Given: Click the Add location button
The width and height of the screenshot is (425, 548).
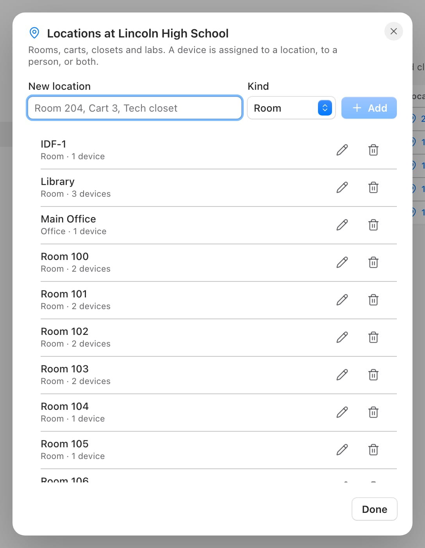Looking at the screenshot, I should pyautogui.click(x=369, y=108).
